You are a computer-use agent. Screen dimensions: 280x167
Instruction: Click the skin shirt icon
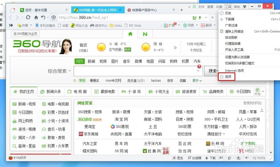pyautogui.click(x=245, y=7)
